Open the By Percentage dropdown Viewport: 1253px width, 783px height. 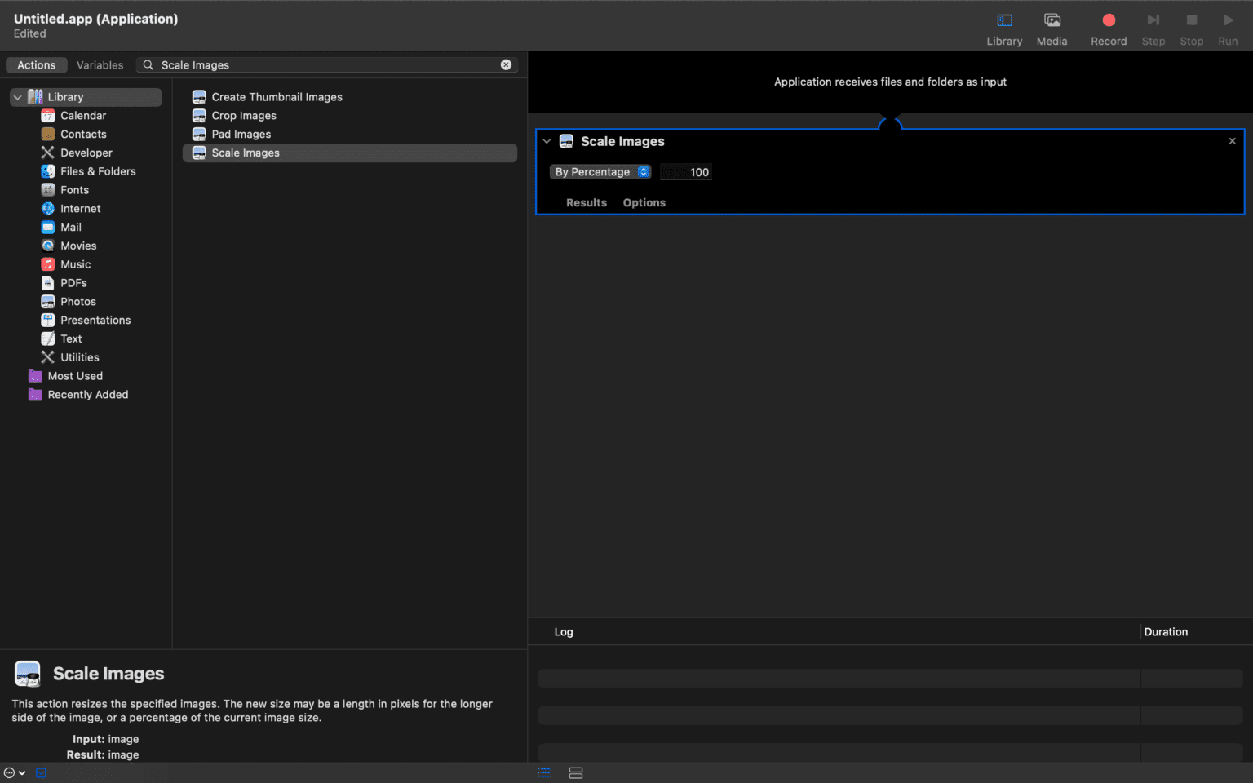pos(601,172)
